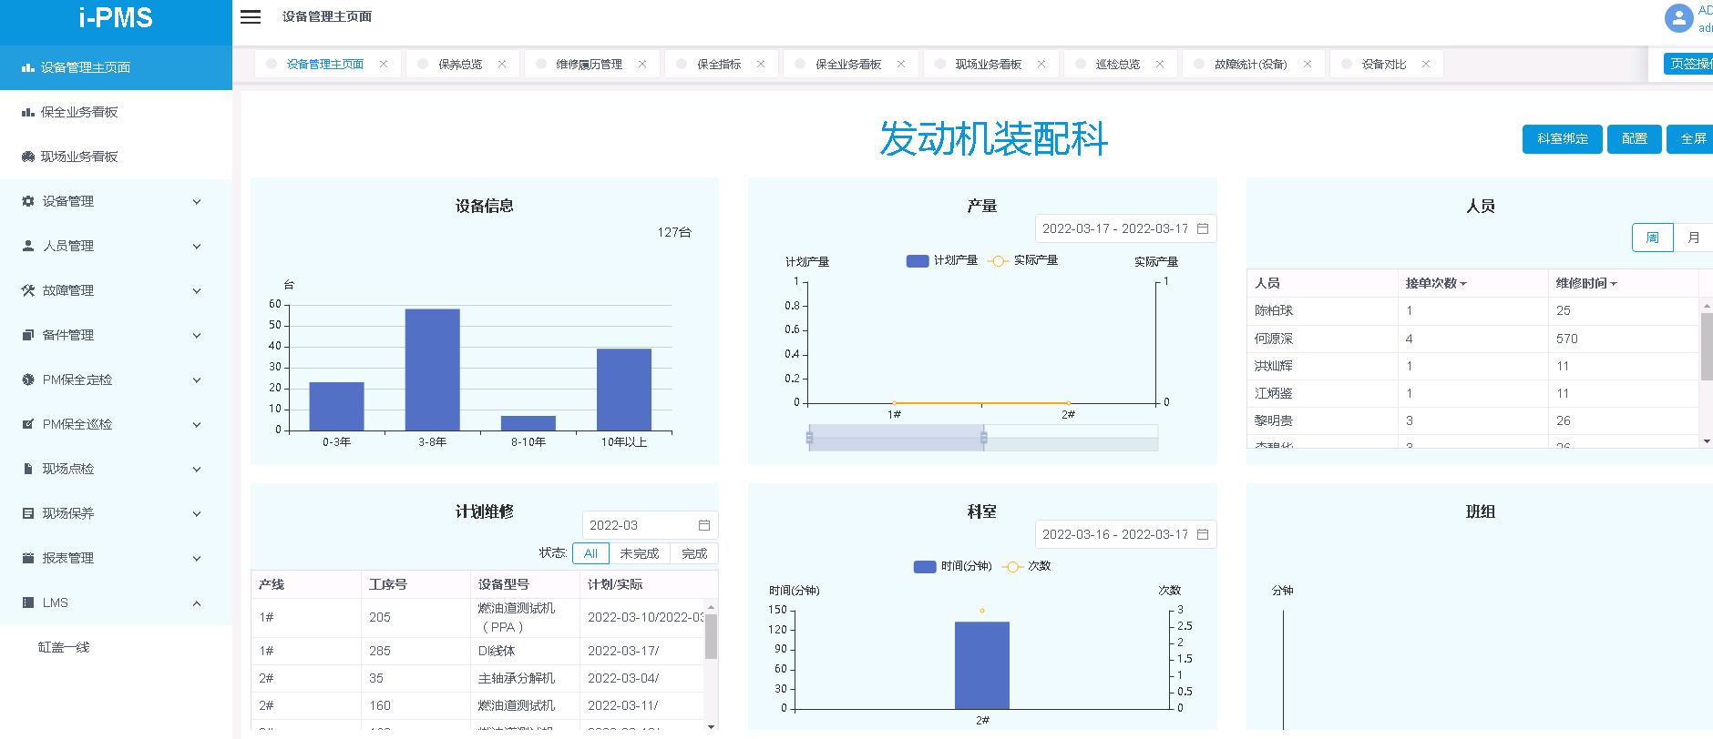Switch to the 维修履历管理 tab
Viewport: 1713px width, 739px height.
[x=590, y=65]
